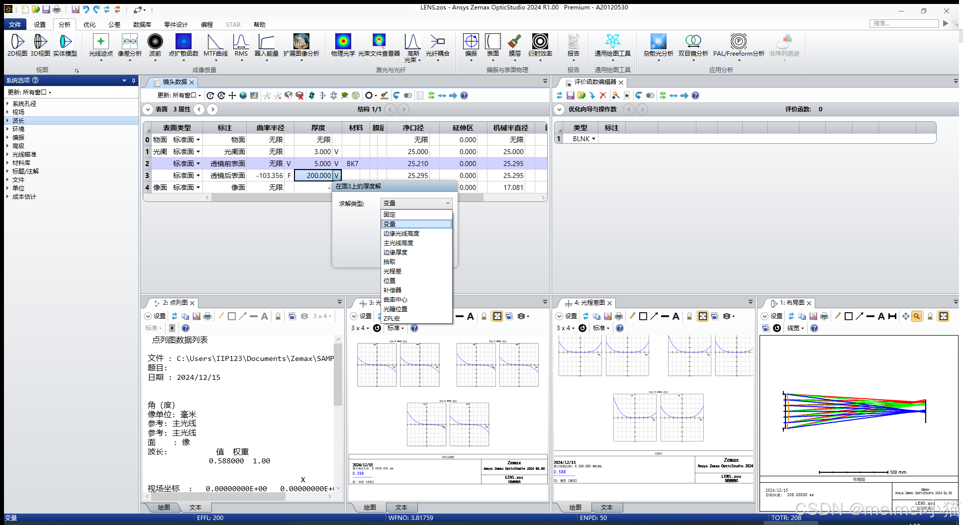Open the 膜层 coatings menu

(x=515, y=47)
